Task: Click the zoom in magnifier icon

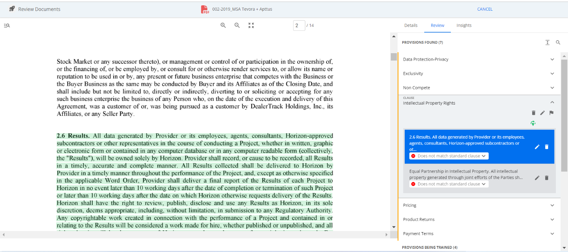Action: (223, 26)
